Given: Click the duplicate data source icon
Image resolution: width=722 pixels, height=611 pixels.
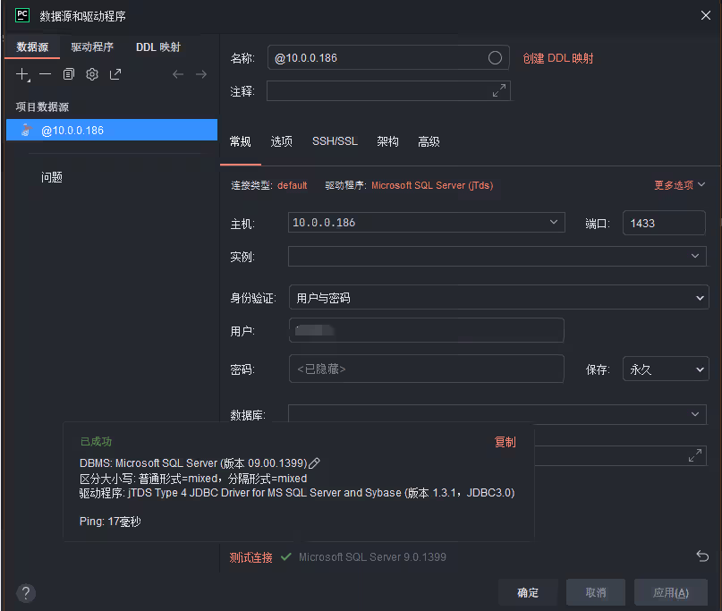Looking at the screenshot, I should tap(68, 75).
